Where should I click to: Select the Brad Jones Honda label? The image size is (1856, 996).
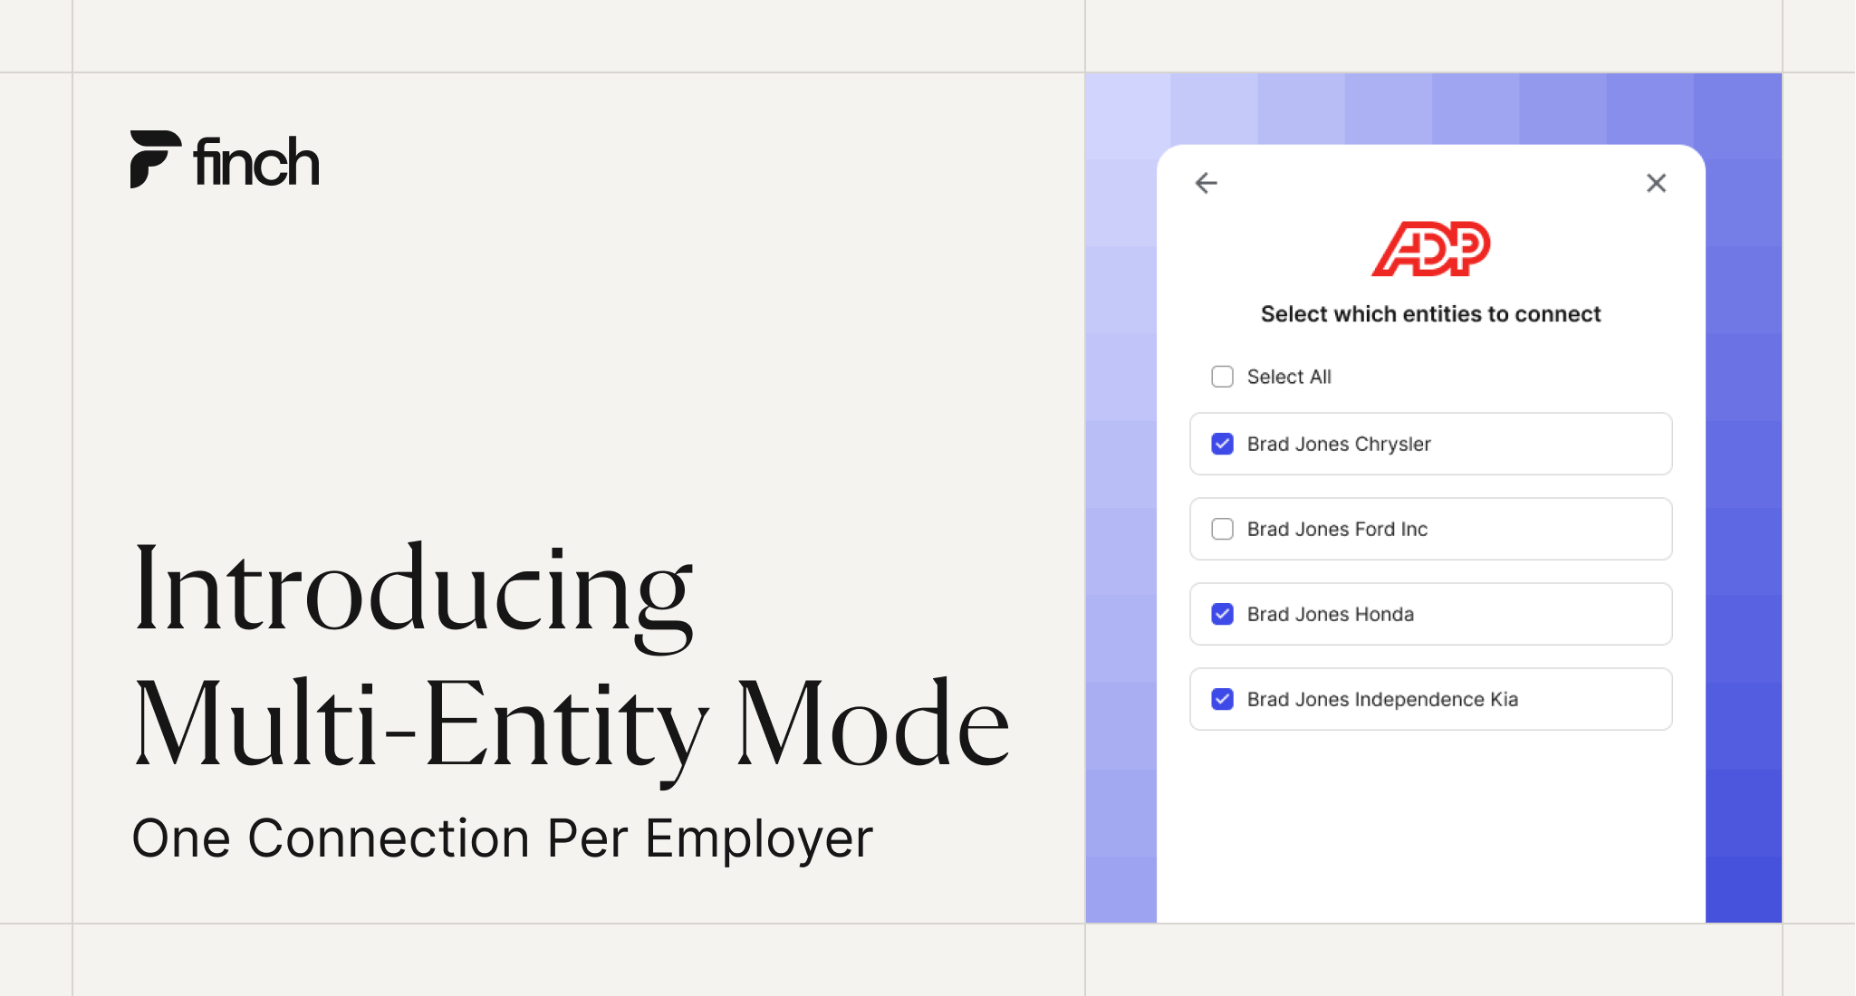(x=1330, y=614)
